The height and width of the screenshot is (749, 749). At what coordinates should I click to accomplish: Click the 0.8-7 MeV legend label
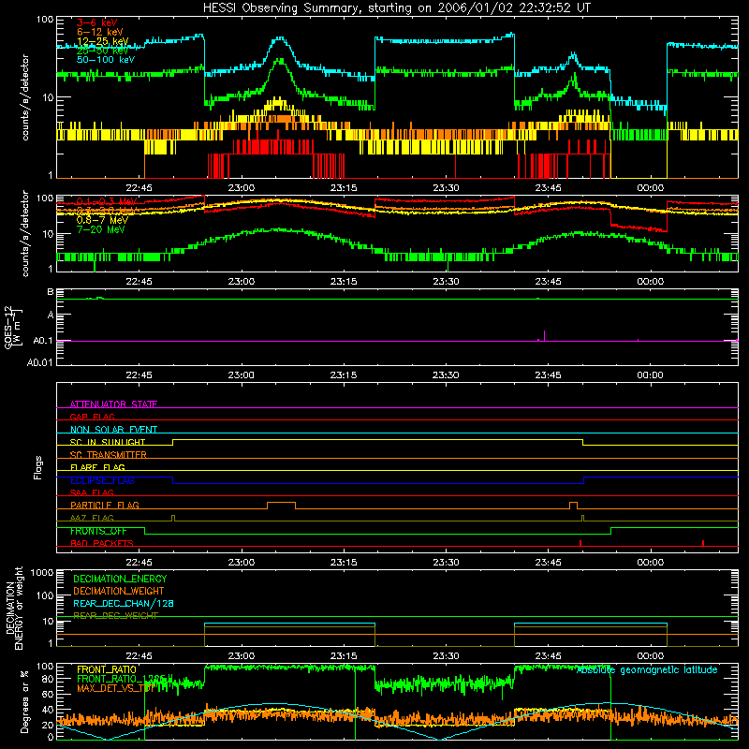click(102, 220)
